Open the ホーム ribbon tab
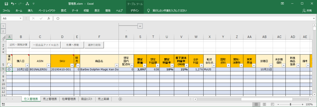 click(x=19, y=11)
